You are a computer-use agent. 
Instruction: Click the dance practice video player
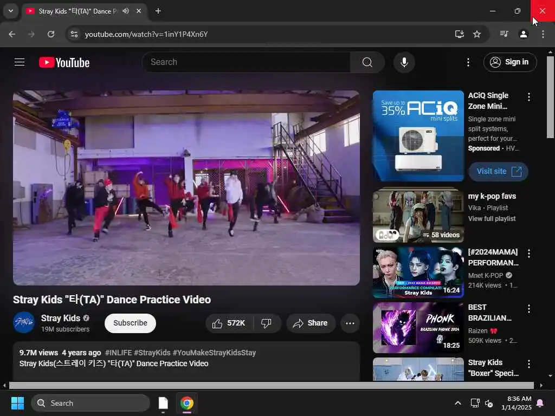pos(186,188)
